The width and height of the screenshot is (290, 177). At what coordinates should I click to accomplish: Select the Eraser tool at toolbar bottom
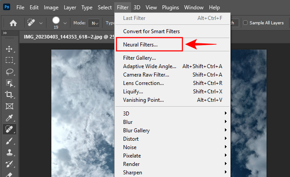[9, 174]
